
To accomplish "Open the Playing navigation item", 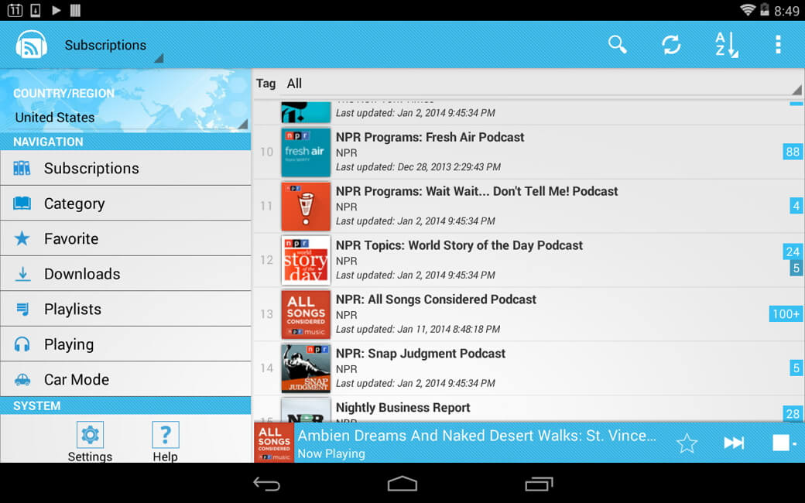I will [125, 344].
